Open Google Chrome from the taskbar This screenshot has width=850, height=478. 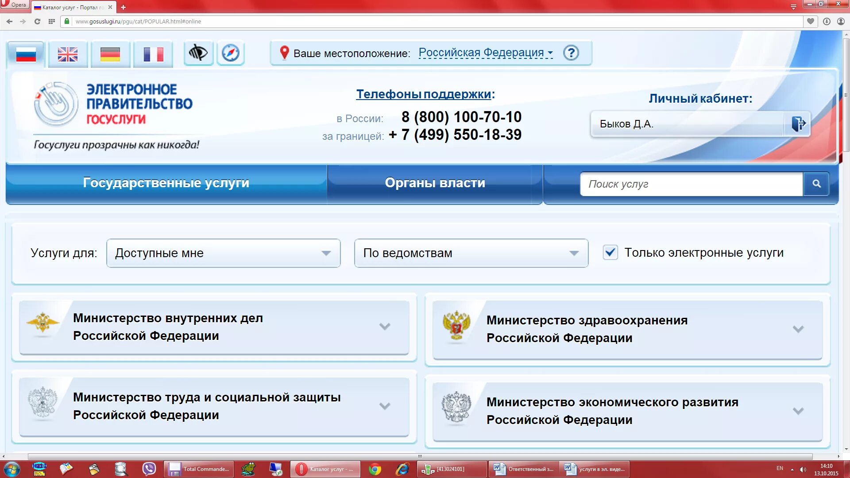pos(375,469)
